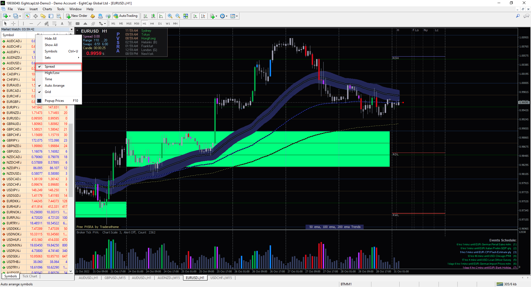Switch to the Tick Chart tab

pos(30,276)
